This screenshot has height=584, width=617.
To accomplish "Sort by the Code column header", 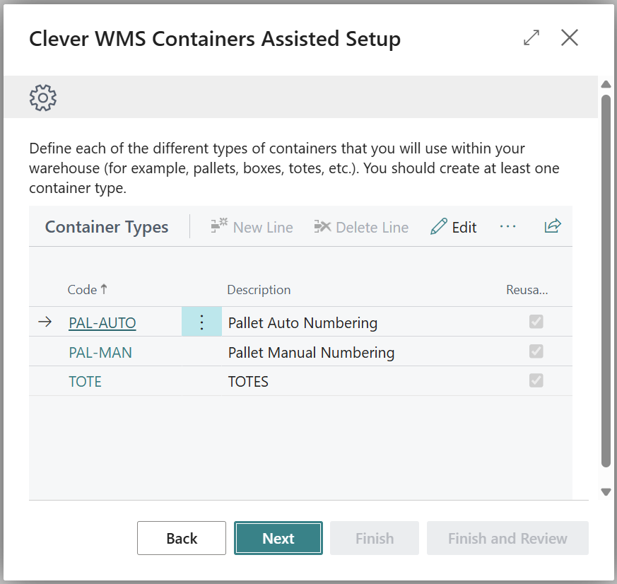I will tap(83, 289).
